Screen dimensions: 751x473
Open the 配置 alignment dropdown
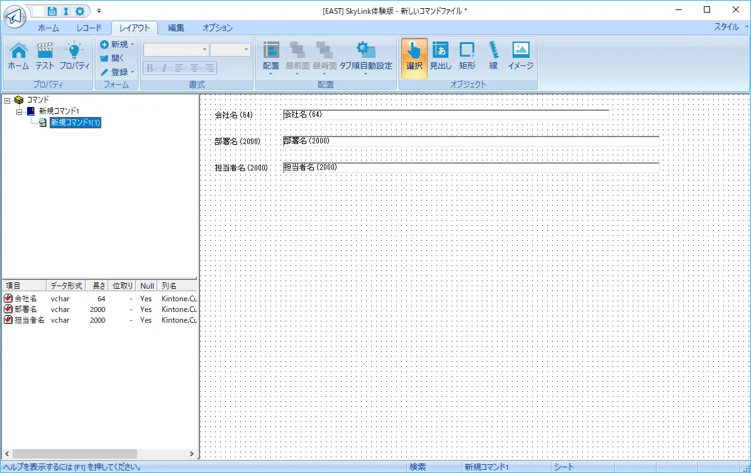[x=271, y=58]
